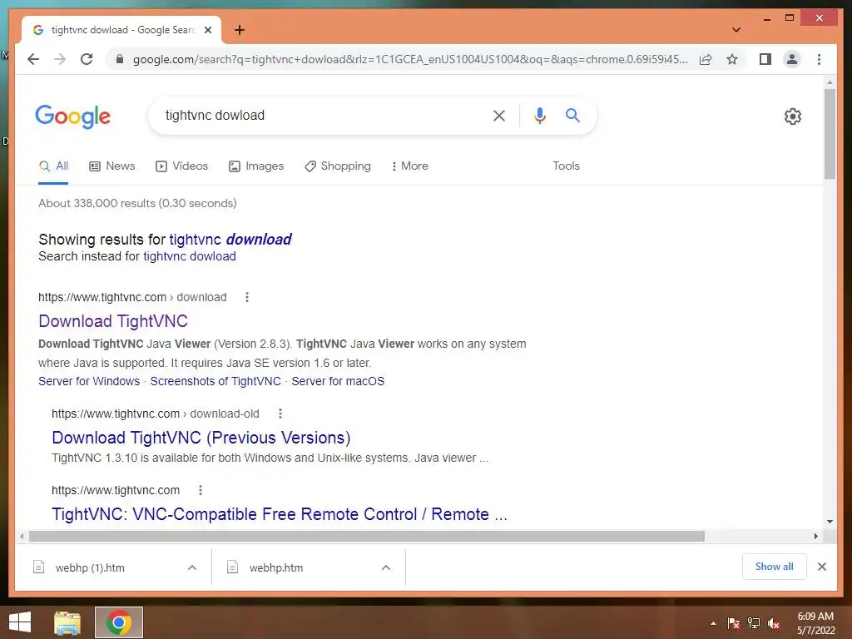Submit search with the magnifier icon
Image resolution: width=852 pixels, height=639 pixels.
click(x=572, y=115)
